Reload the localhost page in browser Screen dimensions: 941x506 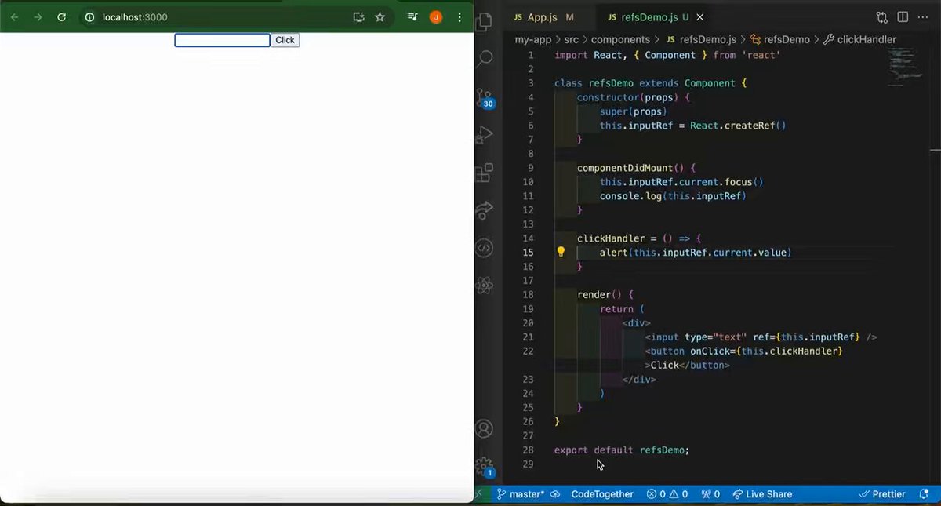[x=61, y=16]
